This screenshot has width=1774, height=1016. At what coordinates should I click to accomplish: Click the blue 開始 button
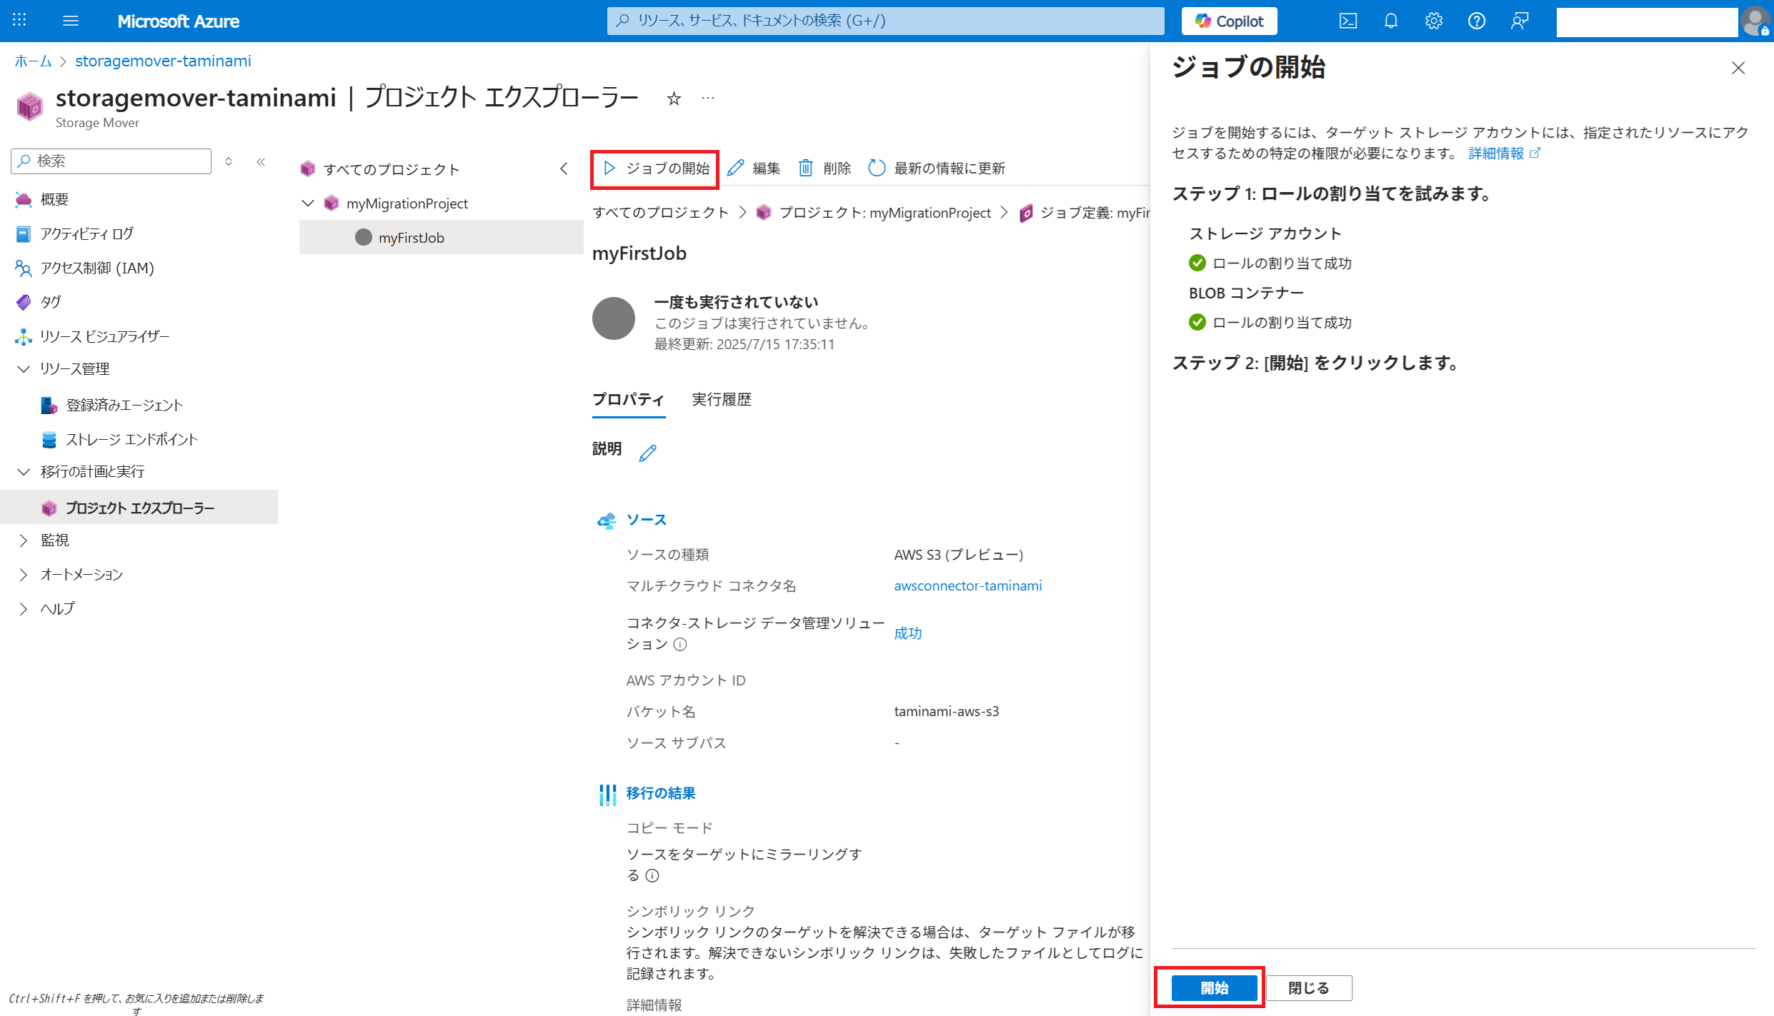(1214, 988)
